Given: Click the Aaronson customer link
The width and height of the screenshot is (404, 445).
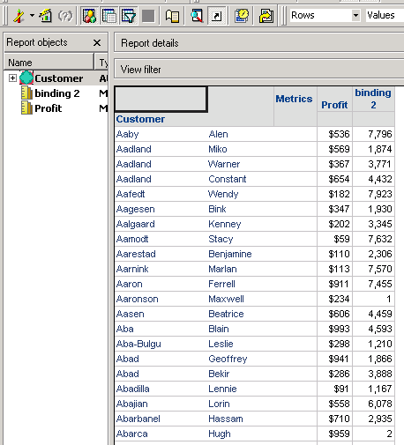Looking at the screenshot, I should [x=138, y=299].
